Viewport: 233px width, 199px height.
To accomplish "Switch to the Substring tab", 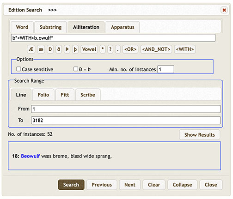I will pyautogui.click(x=51, y=27).
